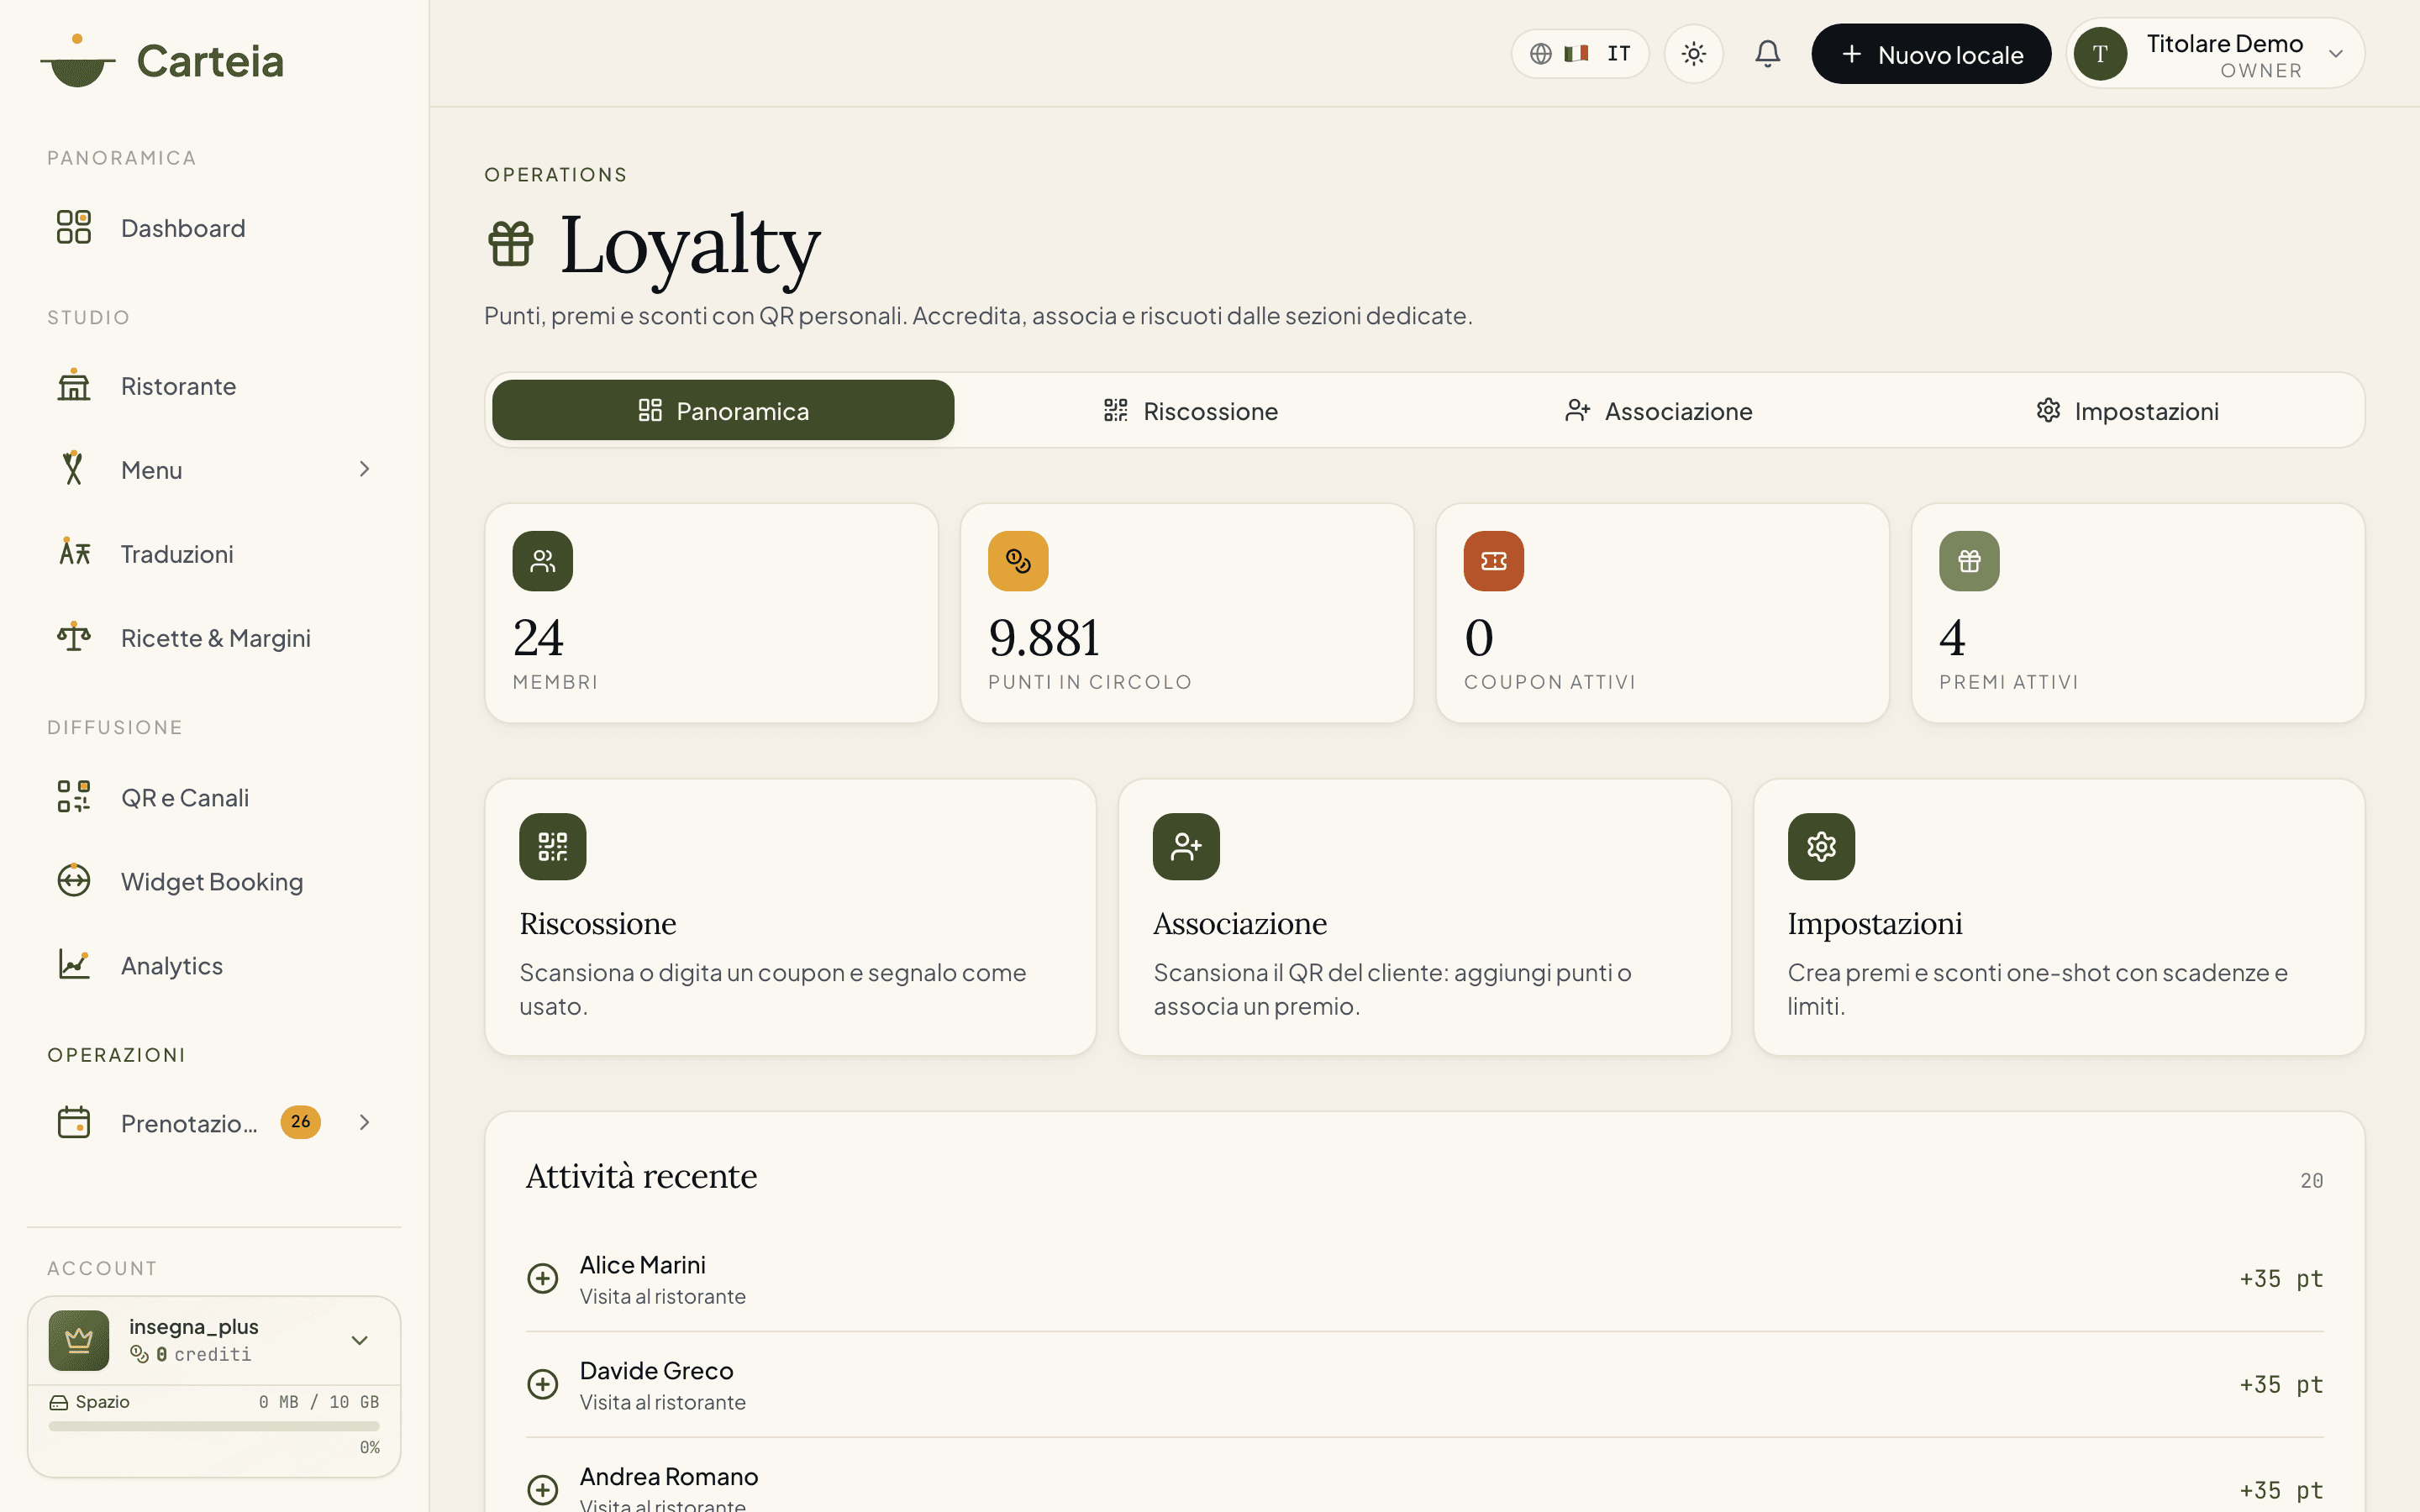Expand the Prenotazioni submenu chevron
Viewport: 2420px width, 1512px height.
[x=364, y=1122]
